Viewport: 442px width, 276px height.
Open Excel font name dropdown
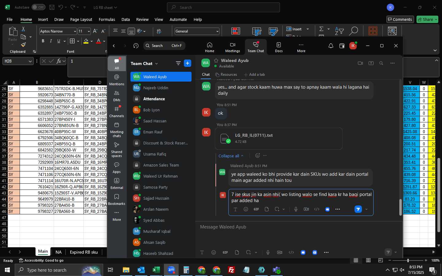click(x=75, y=31)
